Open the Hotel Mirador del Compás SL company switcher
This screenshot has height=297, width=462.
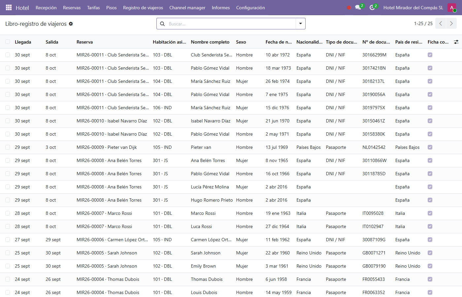(413, 8)
